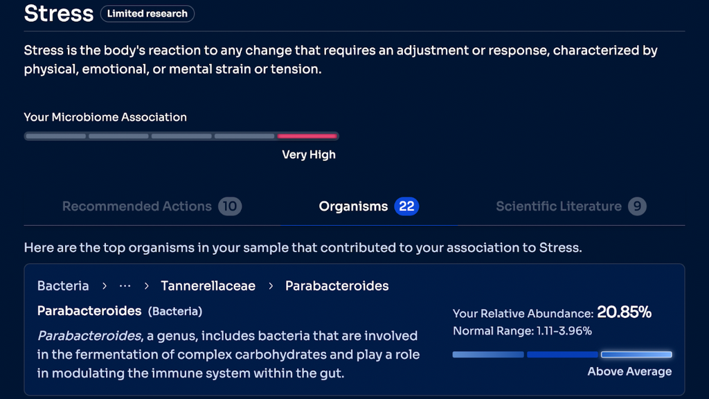Viewport: 709px width, 399px height.
Task: Go to Bacteria in the breadcrumb
Action: 63,286
